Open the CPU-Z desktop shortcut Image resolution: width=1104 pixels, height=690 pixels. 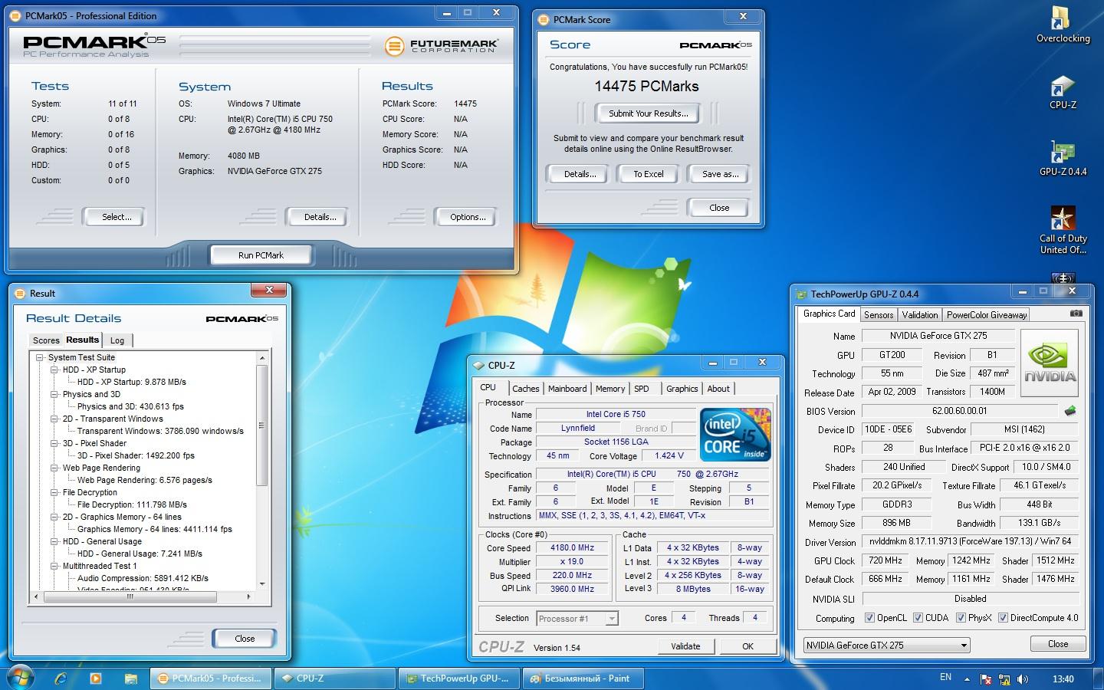pos(1063,92)
